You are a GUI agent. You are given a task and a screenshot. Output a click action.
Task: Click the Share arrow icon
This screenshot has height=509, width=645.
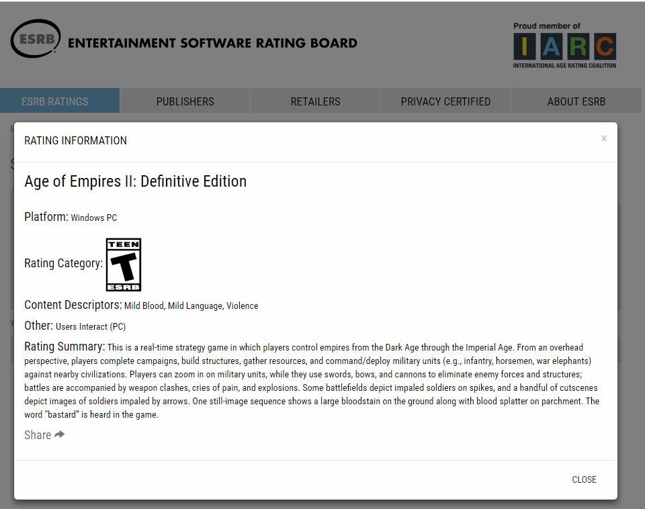[x=60, y=434]
